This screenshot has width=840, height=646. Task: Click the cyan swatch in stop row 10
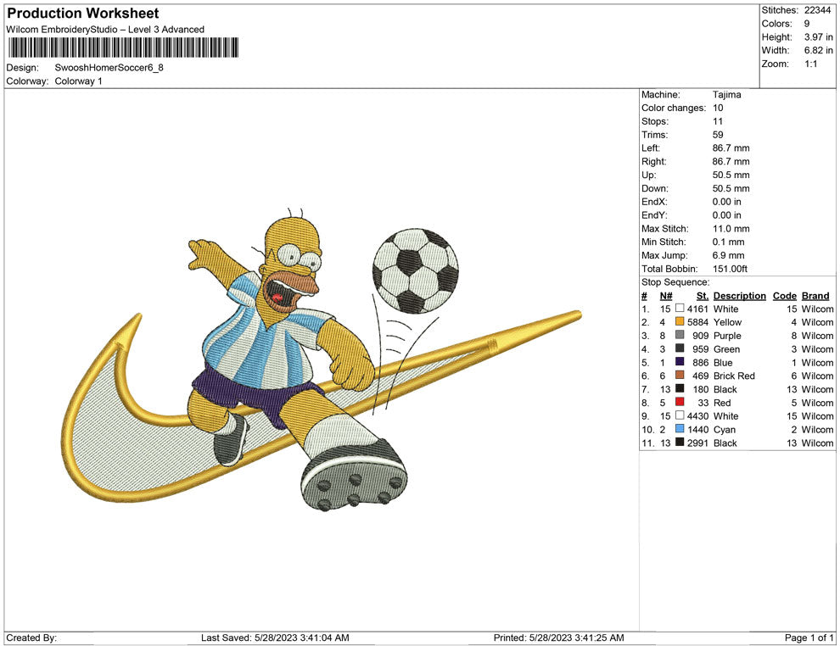680,429
